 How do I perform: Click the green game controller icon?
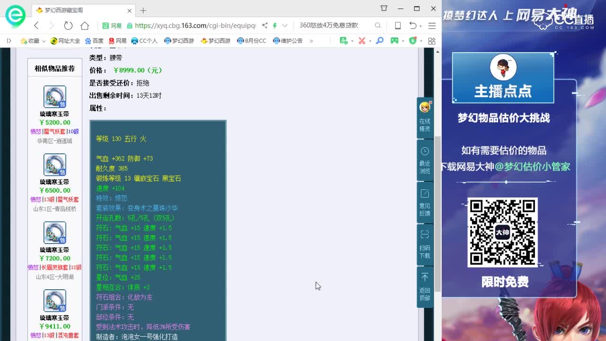(x=394, y=41)
